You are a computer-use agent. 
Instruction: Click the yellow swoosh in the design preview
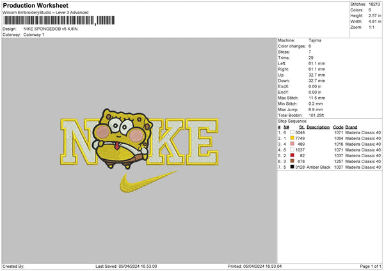[x=148, y=182]
